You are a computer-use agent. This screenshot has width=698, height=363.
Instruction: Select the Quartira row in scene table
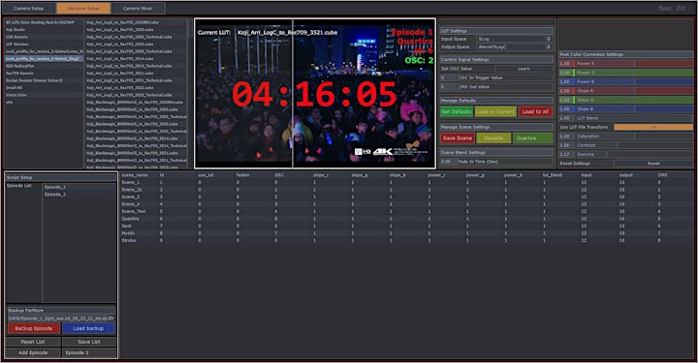click(x=400, y=219)
